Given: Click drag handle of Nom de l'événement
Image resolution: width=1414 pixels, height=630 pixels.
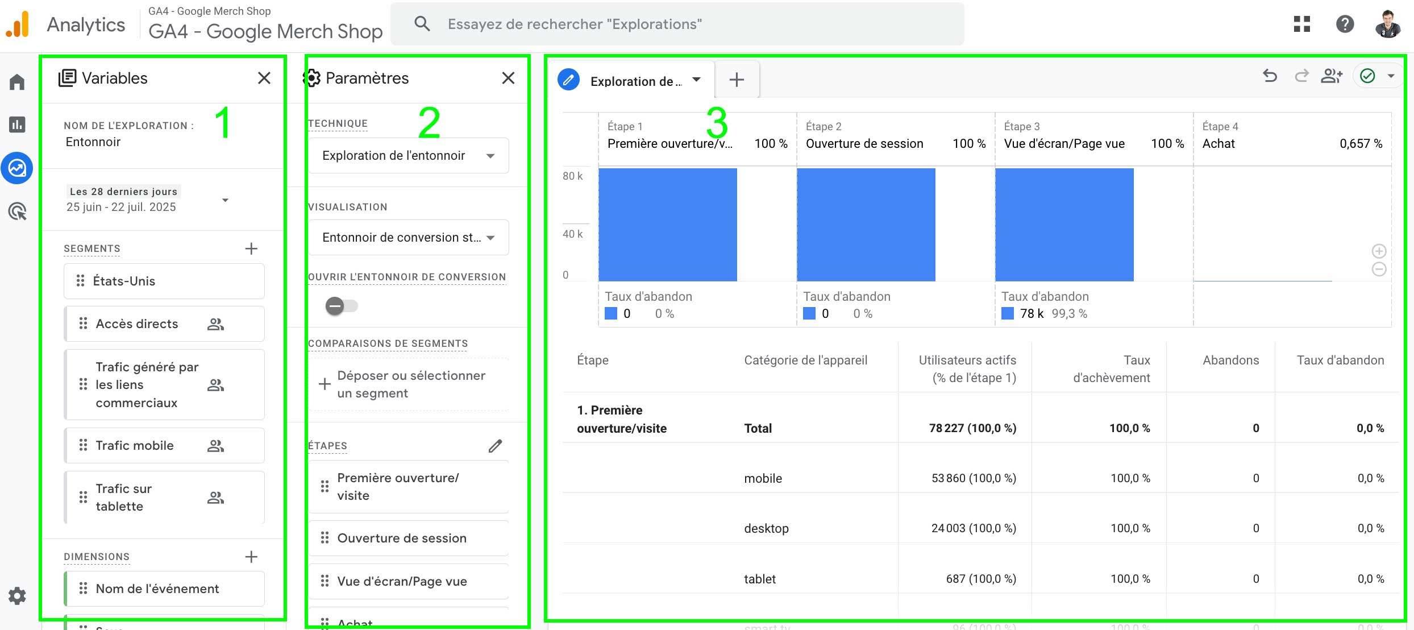Looking at the screenshot, I should pyautogui.click(x=83, y=588).
